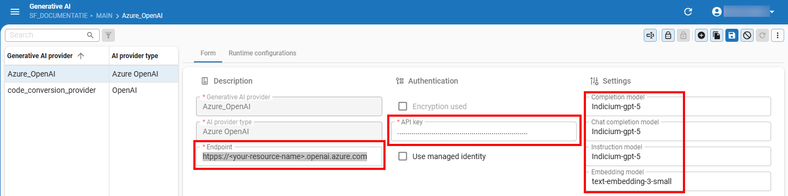Screen dimensions: 788x196
Task: Open the hamburger navigation menu
Action: 15,11
